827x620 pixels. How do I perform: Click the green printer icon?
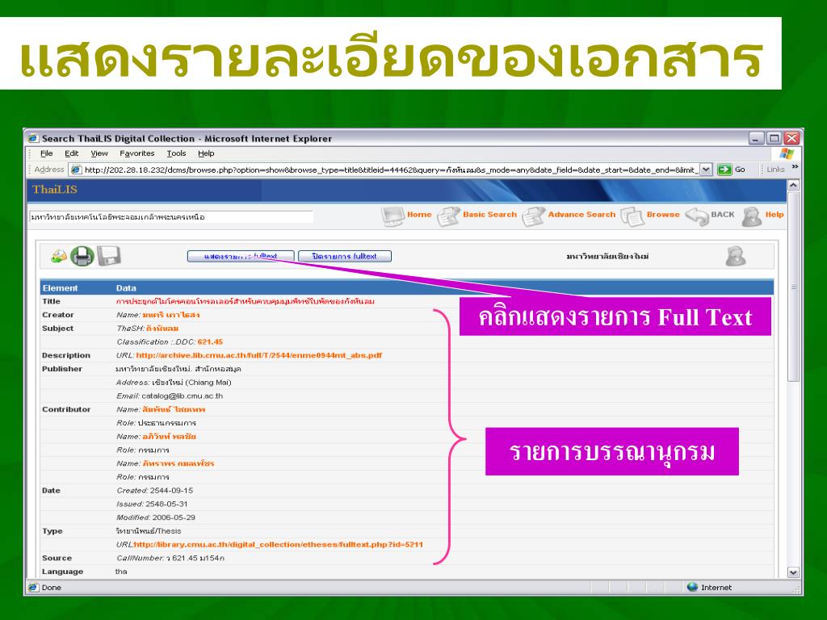[82, 256]
